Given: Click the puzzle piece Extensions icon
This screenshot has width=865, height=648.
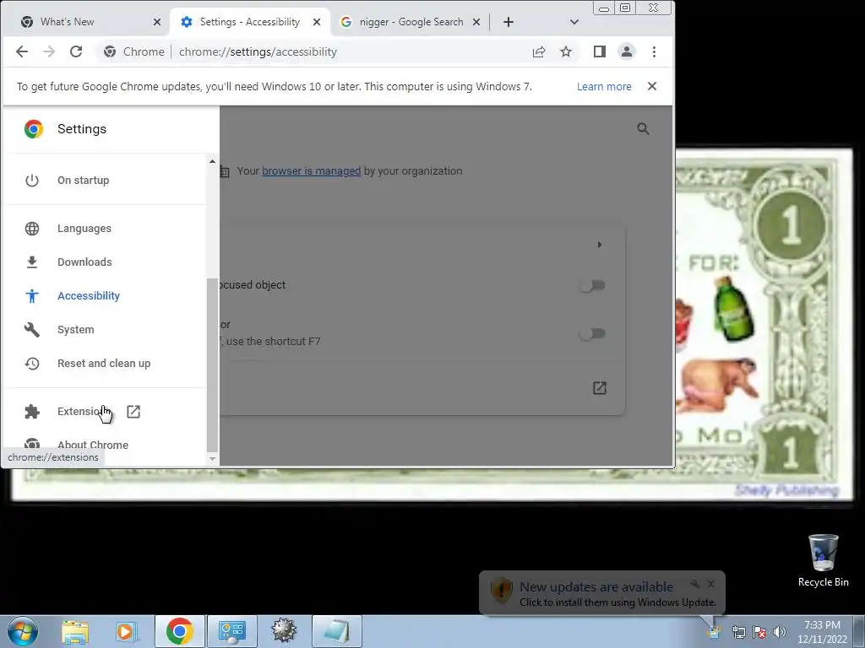Looking at the screenshot, I should click(x=32, y=412).
